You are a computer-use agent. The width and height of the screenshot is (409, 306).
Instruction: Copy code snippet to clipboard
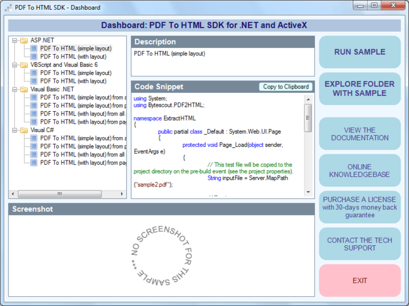(x=285, y=87)
